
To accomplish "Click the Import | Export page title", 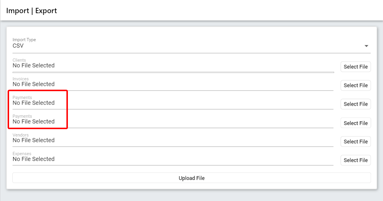I will (x=32, y=11).
